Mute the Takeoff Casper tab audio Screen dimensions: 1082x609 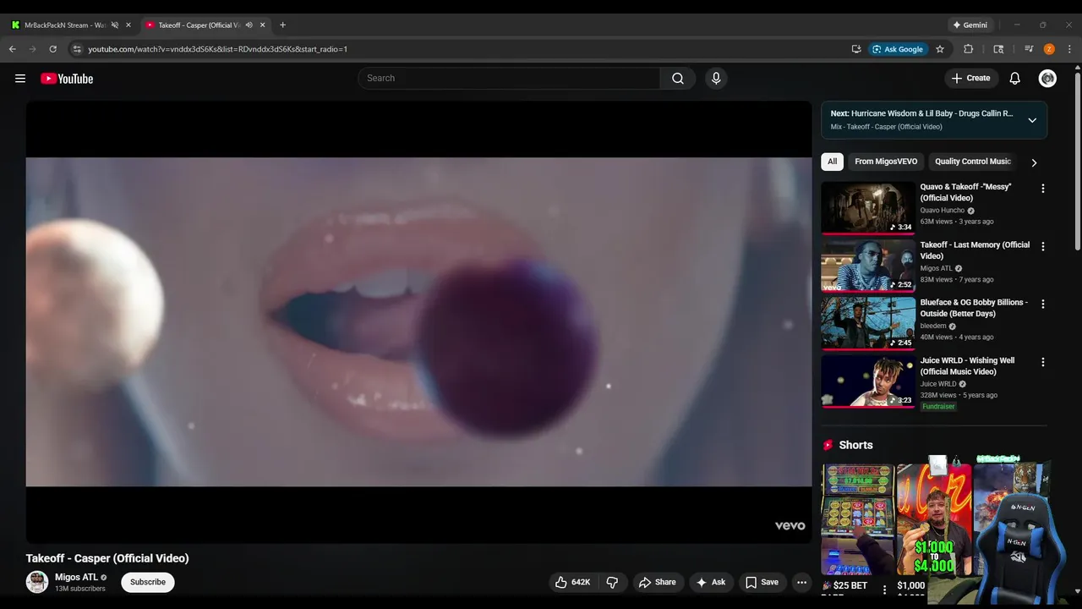click(x=249, y=25)
